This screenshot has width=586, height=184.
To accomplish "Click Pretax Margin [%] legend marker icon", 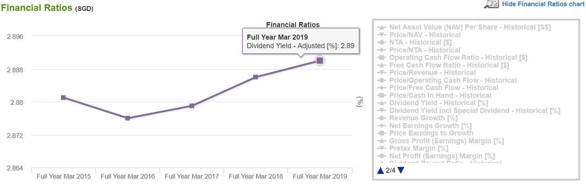I will pos(382,148).
